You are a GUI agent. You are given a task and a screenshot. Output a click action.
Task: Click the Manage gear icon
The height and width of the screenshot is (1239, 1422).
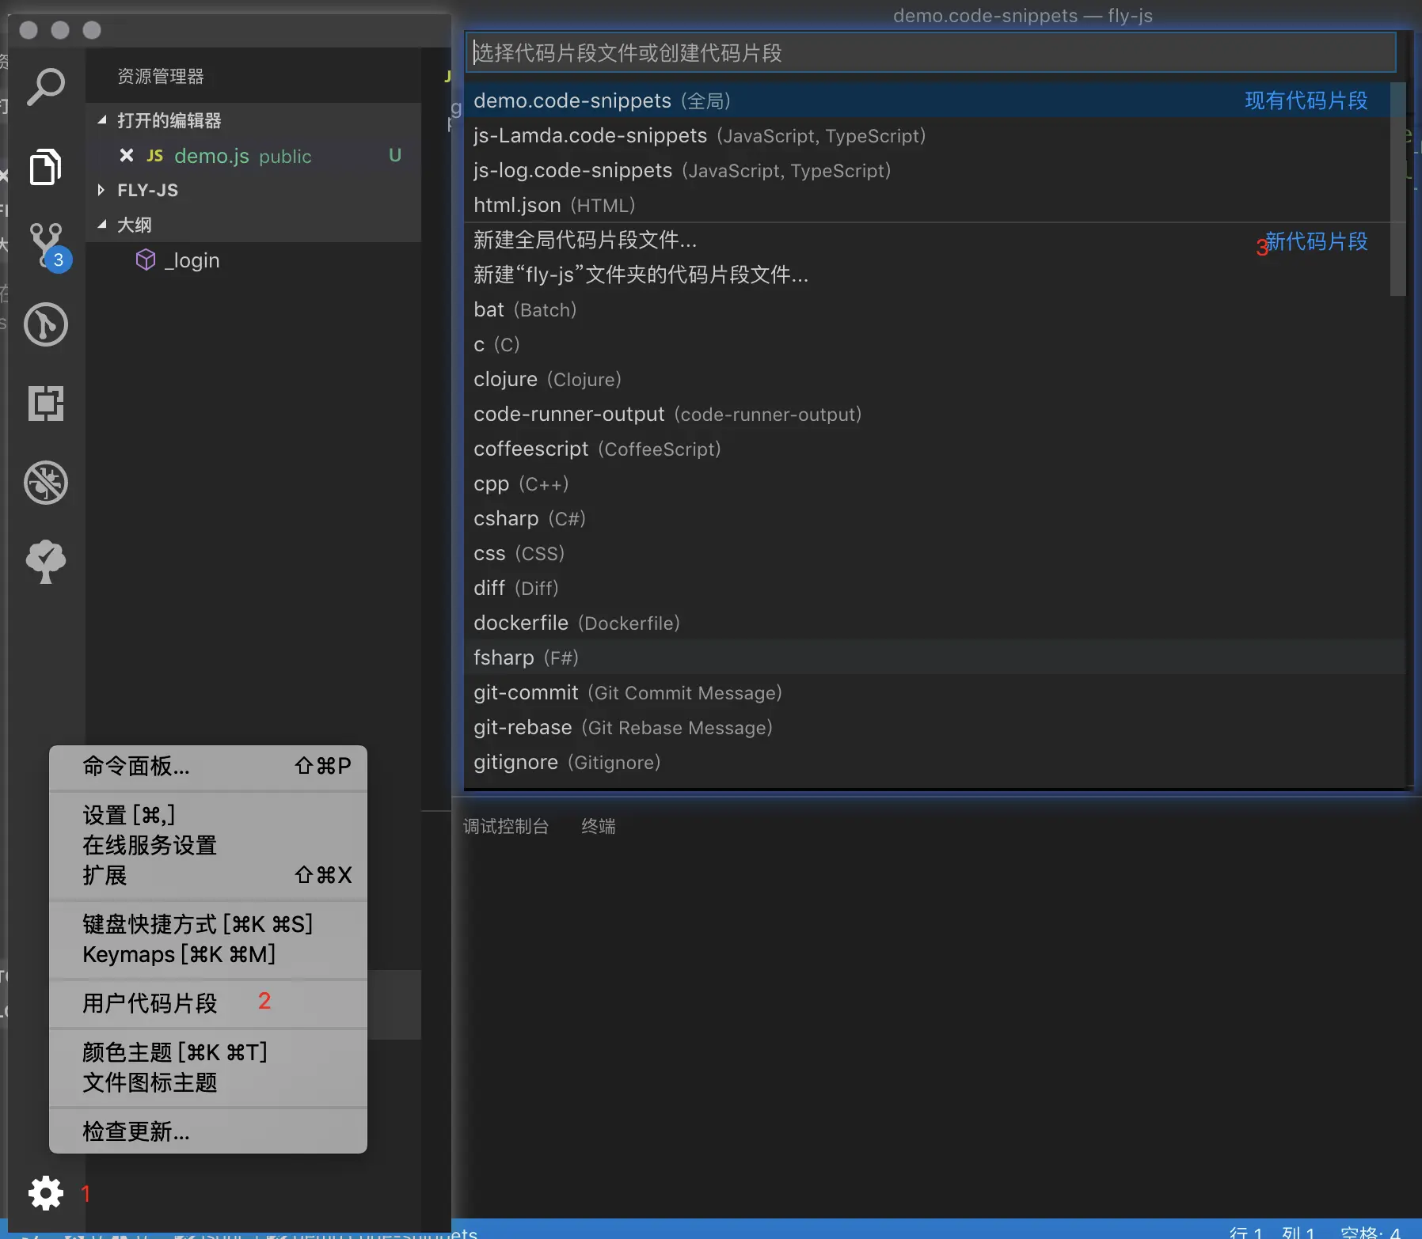46,1192
